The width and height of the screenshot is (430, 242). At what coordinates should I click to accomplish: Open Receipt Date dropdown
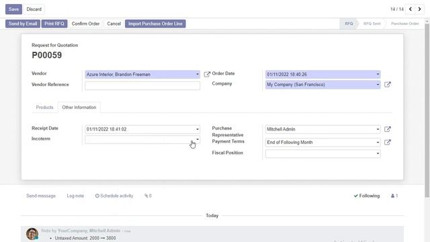click(197, 129)
